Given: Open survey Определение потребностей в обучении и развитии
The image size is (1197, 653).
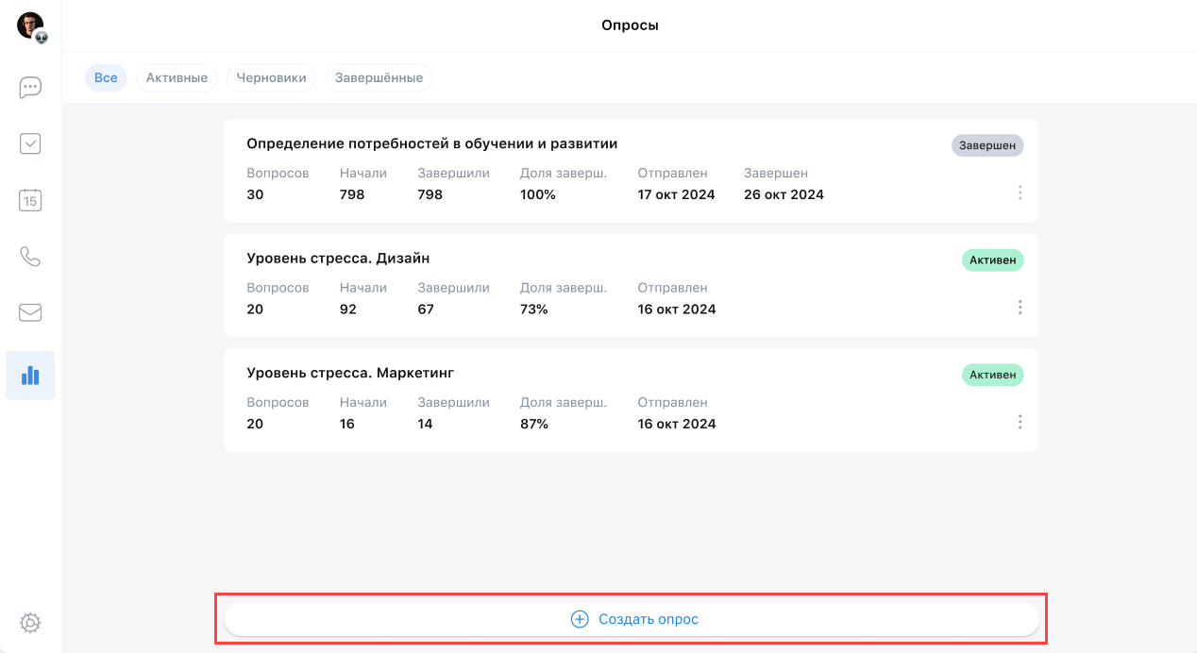Looking at the screenshot, I should [431, 143].
